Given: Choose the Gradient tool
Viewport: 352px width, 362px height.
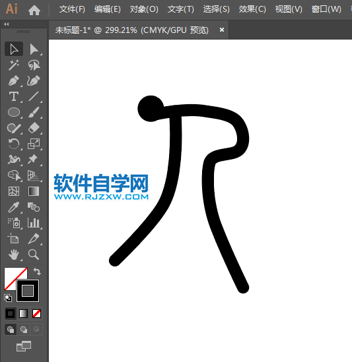Looking at the screenshot, I should coord(34,191).
